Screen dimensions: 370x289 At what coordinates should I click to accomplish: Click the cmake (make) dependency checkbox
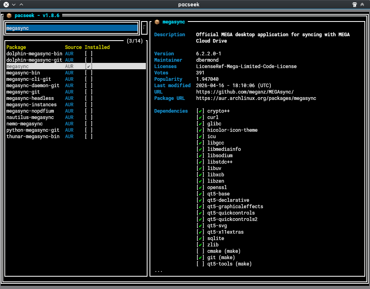coord(201,251)
